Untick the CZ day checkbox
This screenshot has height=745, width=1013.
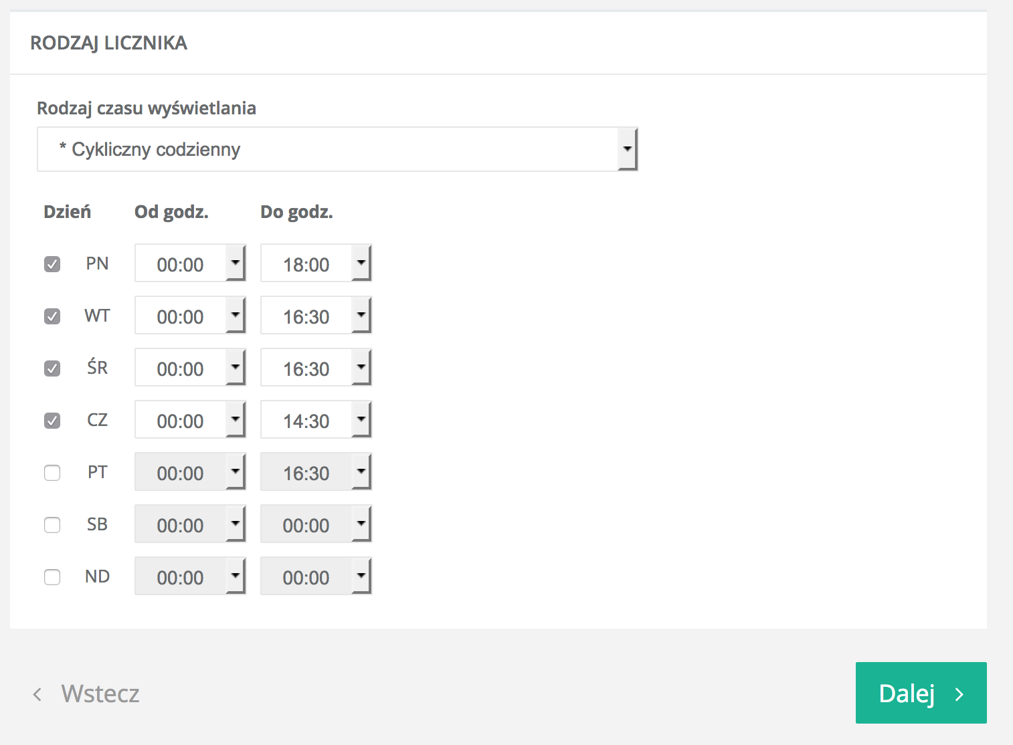point(52,421)
